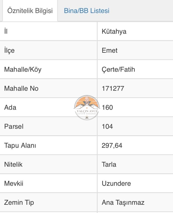Open the Bina/BB Listesi tab
173x213 pixels.
[87, 11]
